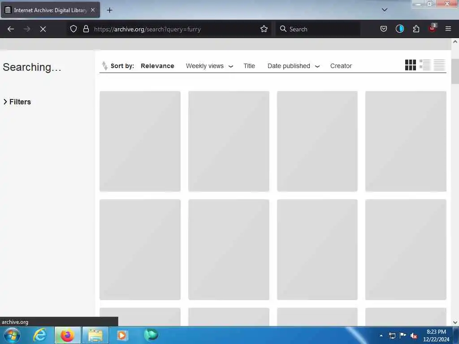Open the blue circular extension icon
Viewport: 459px width, 344px height.
point(399,29)
